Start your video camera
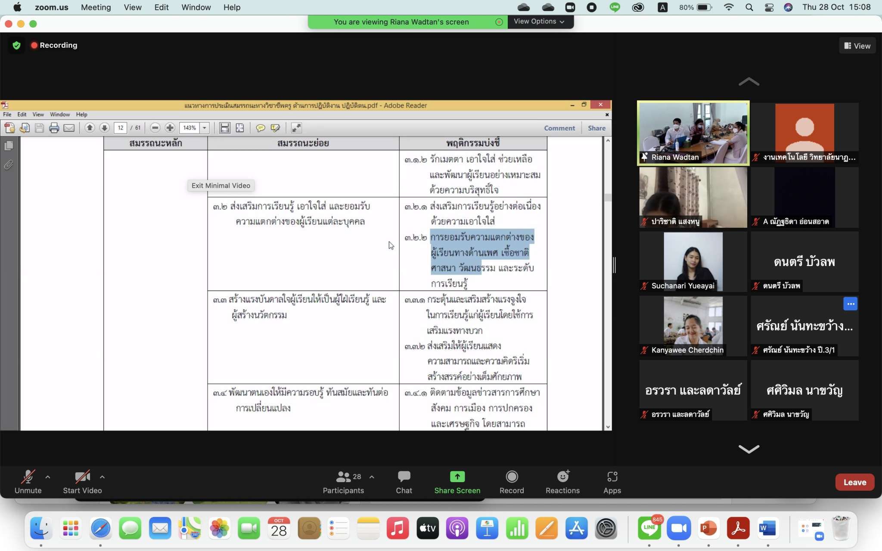 click(82, 482)
